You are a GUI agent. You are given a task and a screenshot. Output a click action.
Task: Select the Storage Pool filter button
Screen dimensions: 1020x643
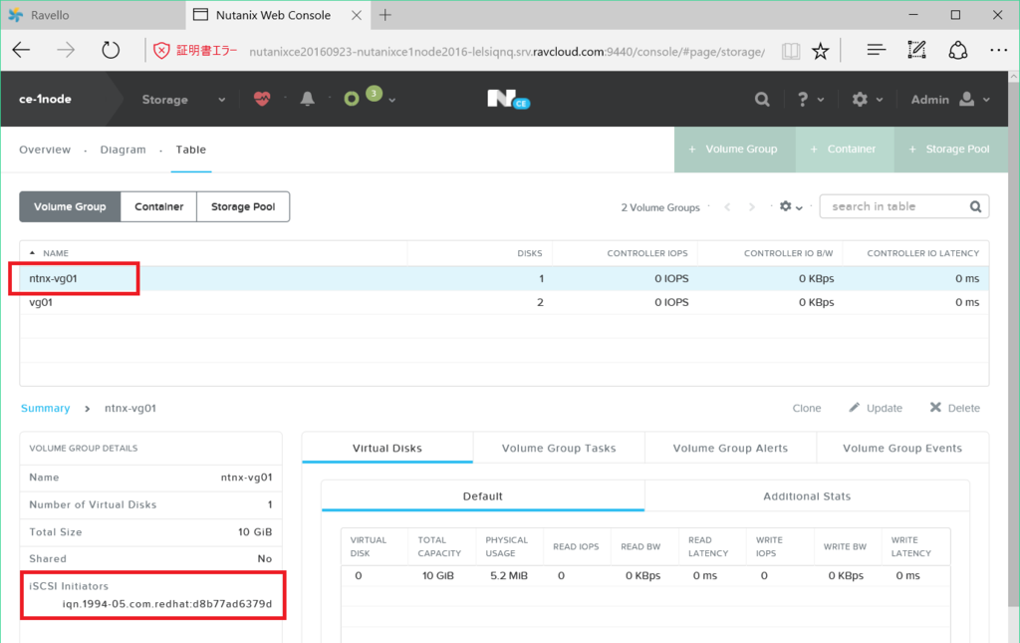point(243,206)
